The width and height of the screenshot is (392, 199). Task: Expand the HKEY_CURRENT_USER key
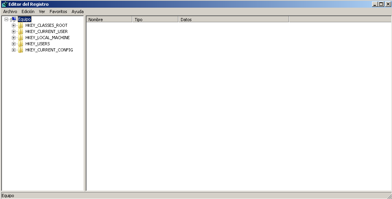point(13,31)
